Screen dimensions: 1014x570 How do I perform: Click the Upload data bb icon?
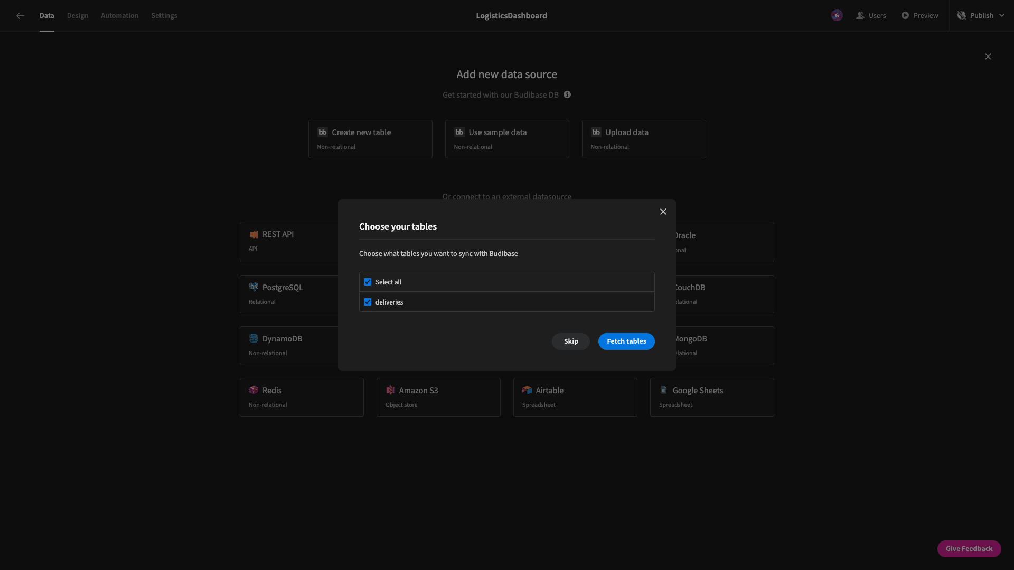pos(596,132)
